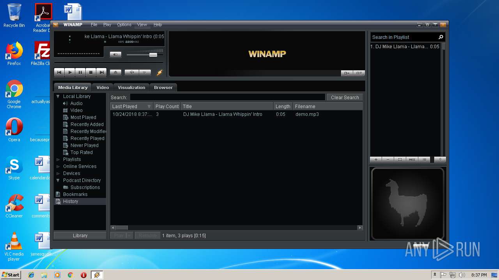
Task: Click the Clear Search button
Action: pos(345,97)
